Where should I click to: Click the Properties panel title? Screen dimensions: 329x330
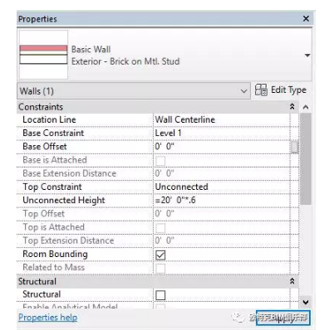pyautogui.click(x=37, y=19)
